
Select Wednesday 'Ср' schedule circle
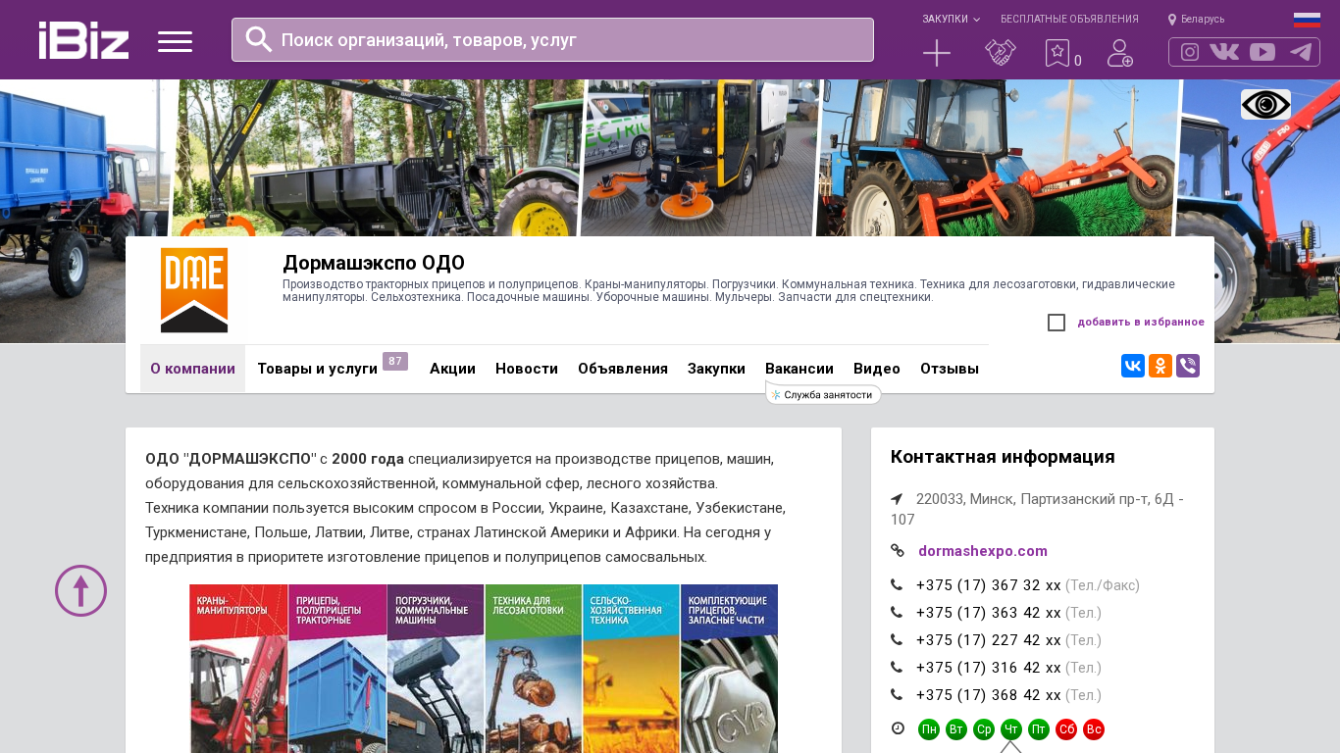(x=984, y=729)
